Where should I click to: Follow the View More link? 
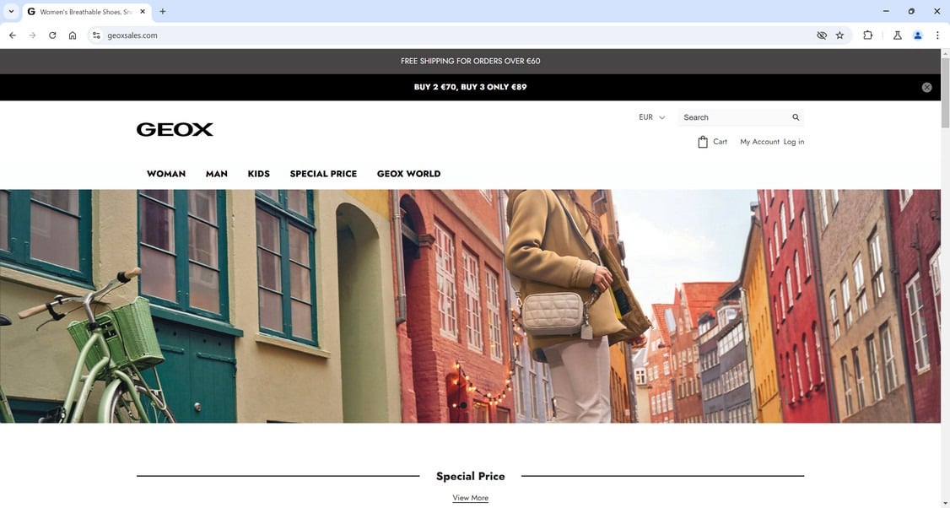(x=470, y=499)
